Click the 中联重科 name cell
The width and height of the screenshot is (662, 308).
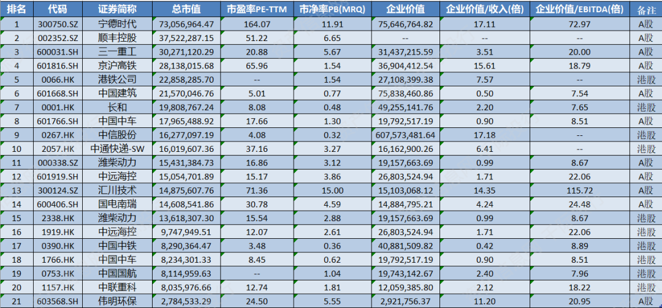[117, 287]
